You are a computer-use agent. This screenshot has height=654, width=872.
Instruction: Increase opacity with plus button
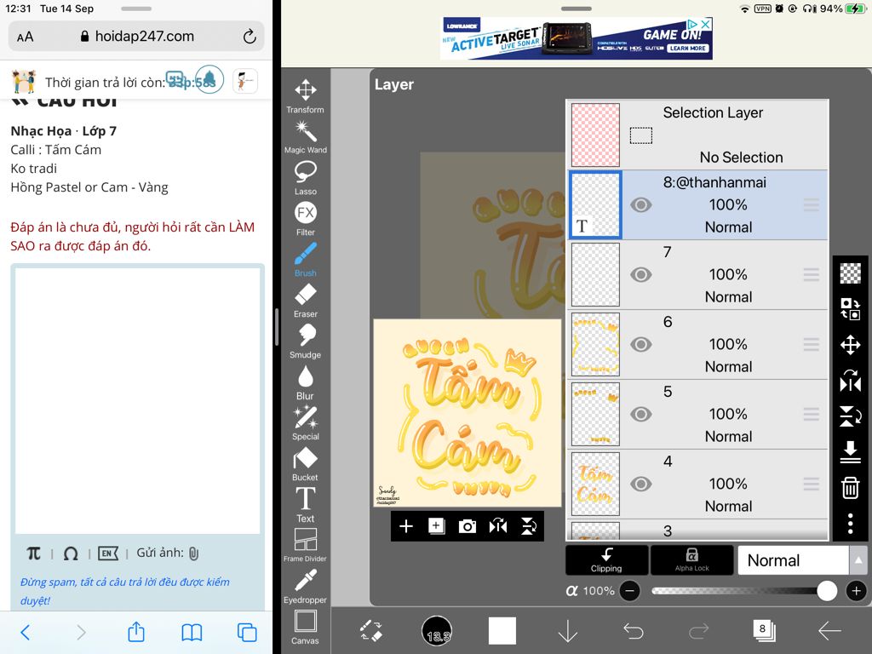[857, 591]
